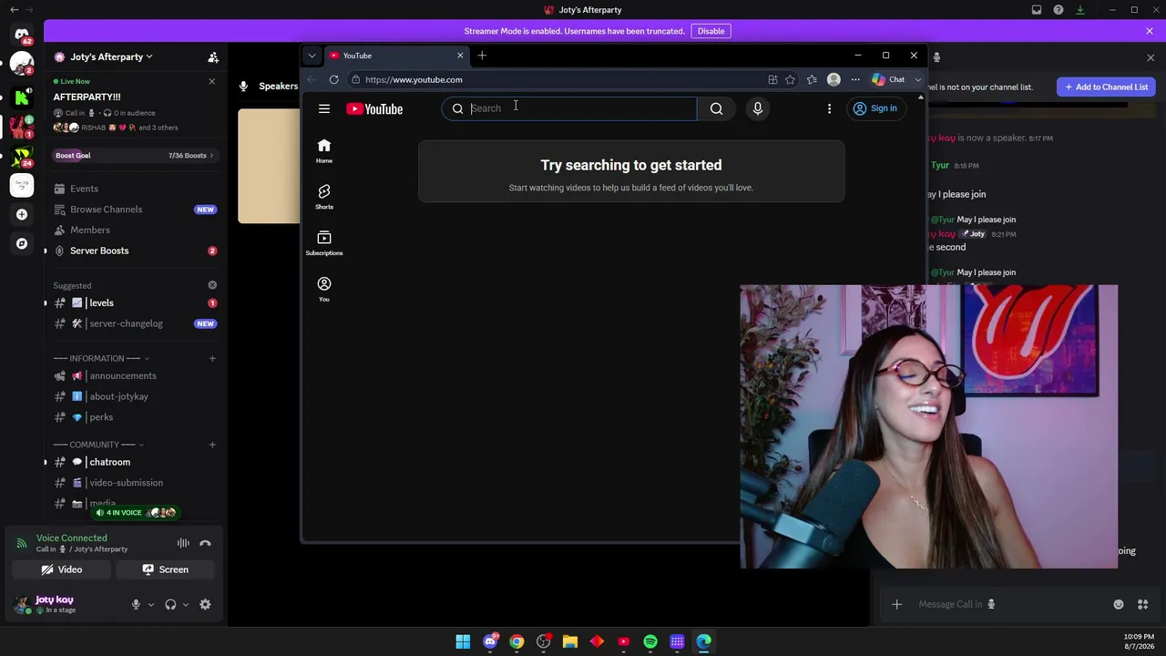Refresh the YouTube browser page

333,79
